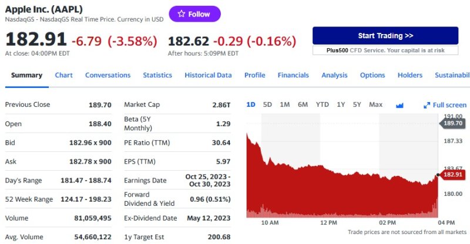Viewport: 470px width, 244px height.
Task: Select the 1M chart range
Action: 285,104
